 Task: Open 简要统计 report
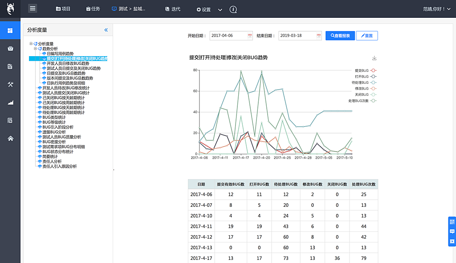point(50,157)
